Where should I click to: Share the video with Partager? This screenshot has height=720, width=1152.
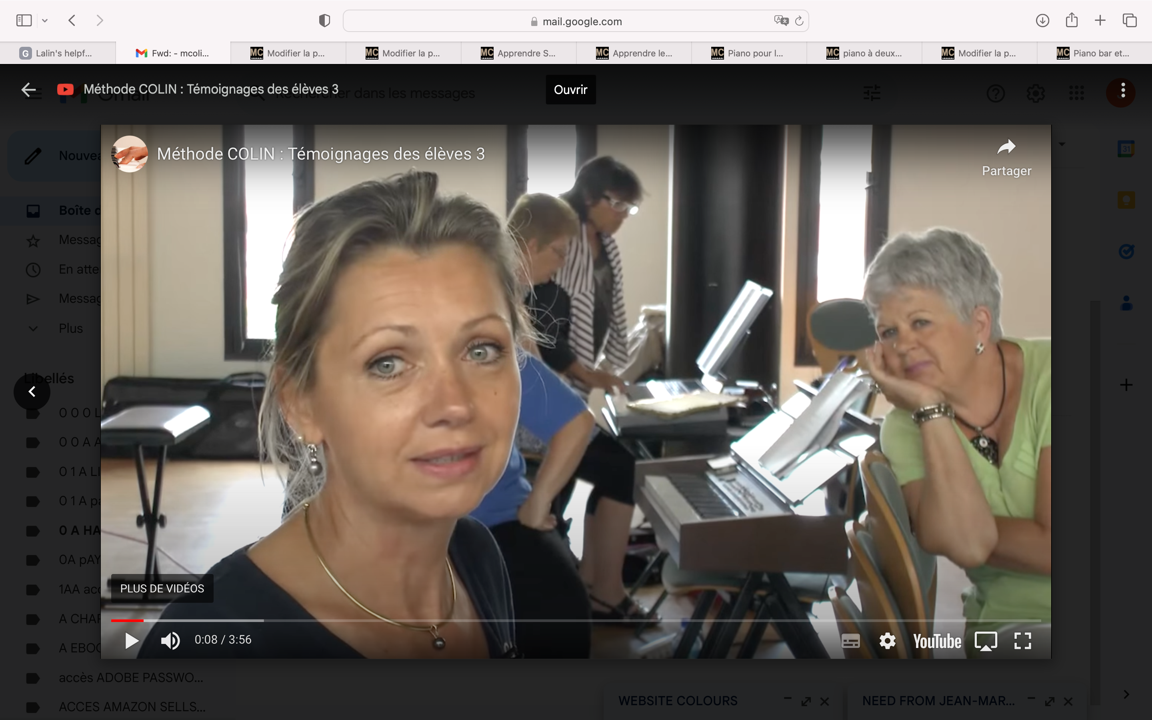1006,158
